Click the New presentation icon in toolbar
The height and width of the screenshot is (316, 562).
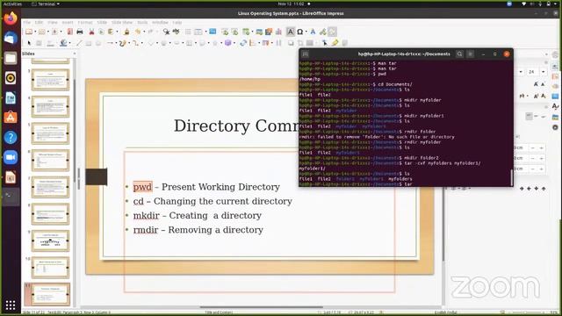29,32
